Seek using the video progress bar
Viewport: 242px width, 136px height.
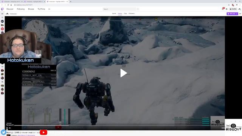tap(119, 125)
